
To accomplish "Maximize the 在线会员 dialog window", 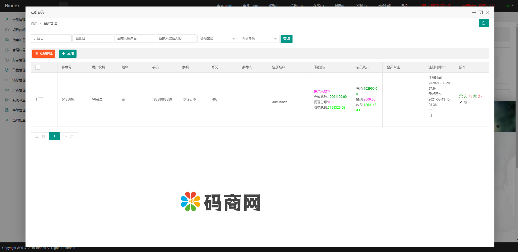I will [x=481, y=12].
